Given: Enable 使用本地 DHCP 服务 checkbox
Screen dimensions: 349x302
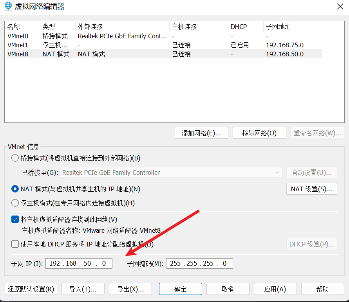Looking at the screenshot, I should (15, 244).
